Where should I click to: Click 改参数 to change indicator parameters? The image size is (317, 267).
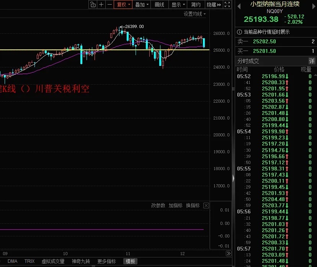158,205
